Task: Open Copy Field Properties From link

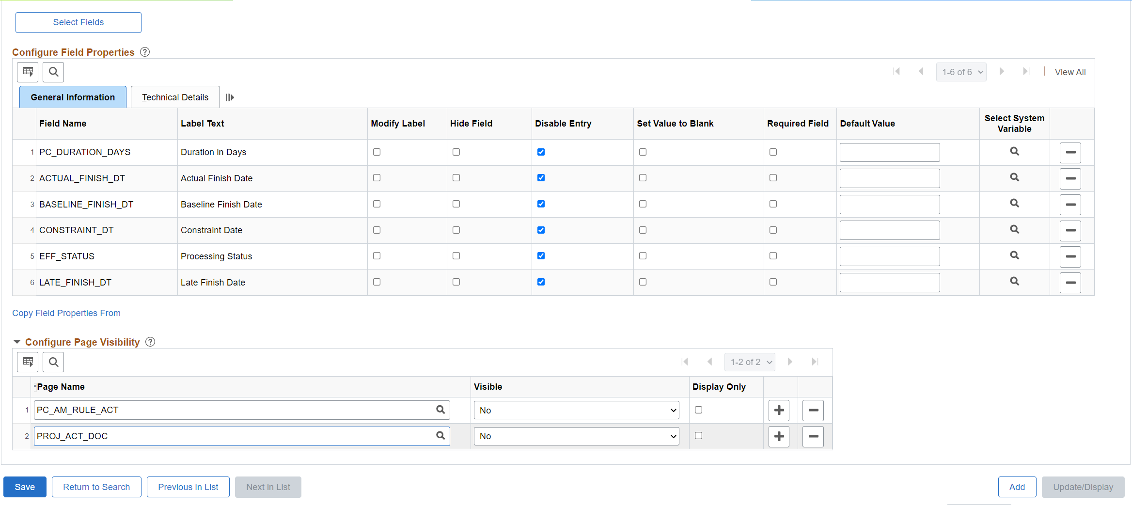Action: [x=66, y=313]
